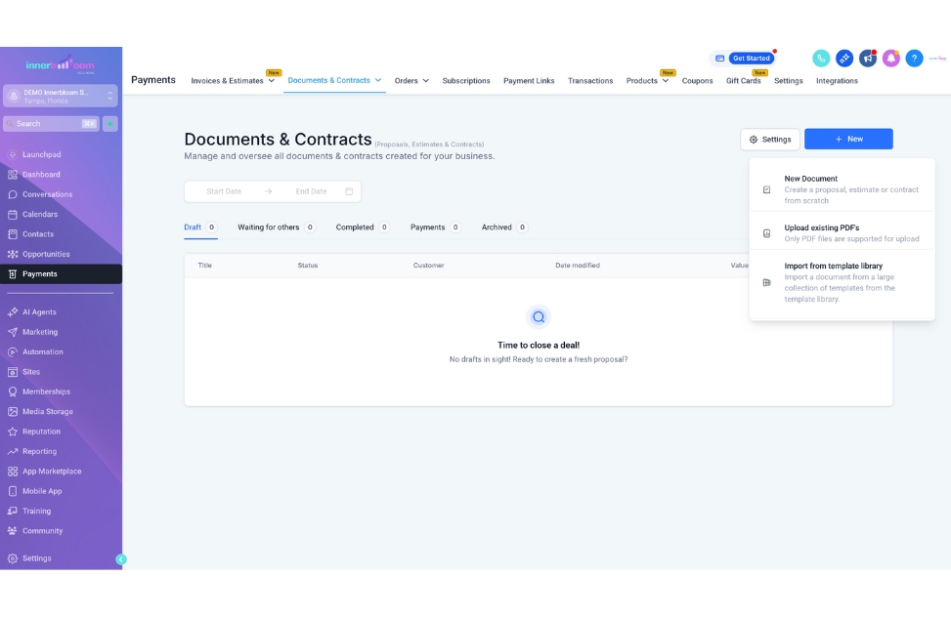Viewport: 951px width, 617px height.
Task: Open Transactions in top nav
Action: click(590, 81)
